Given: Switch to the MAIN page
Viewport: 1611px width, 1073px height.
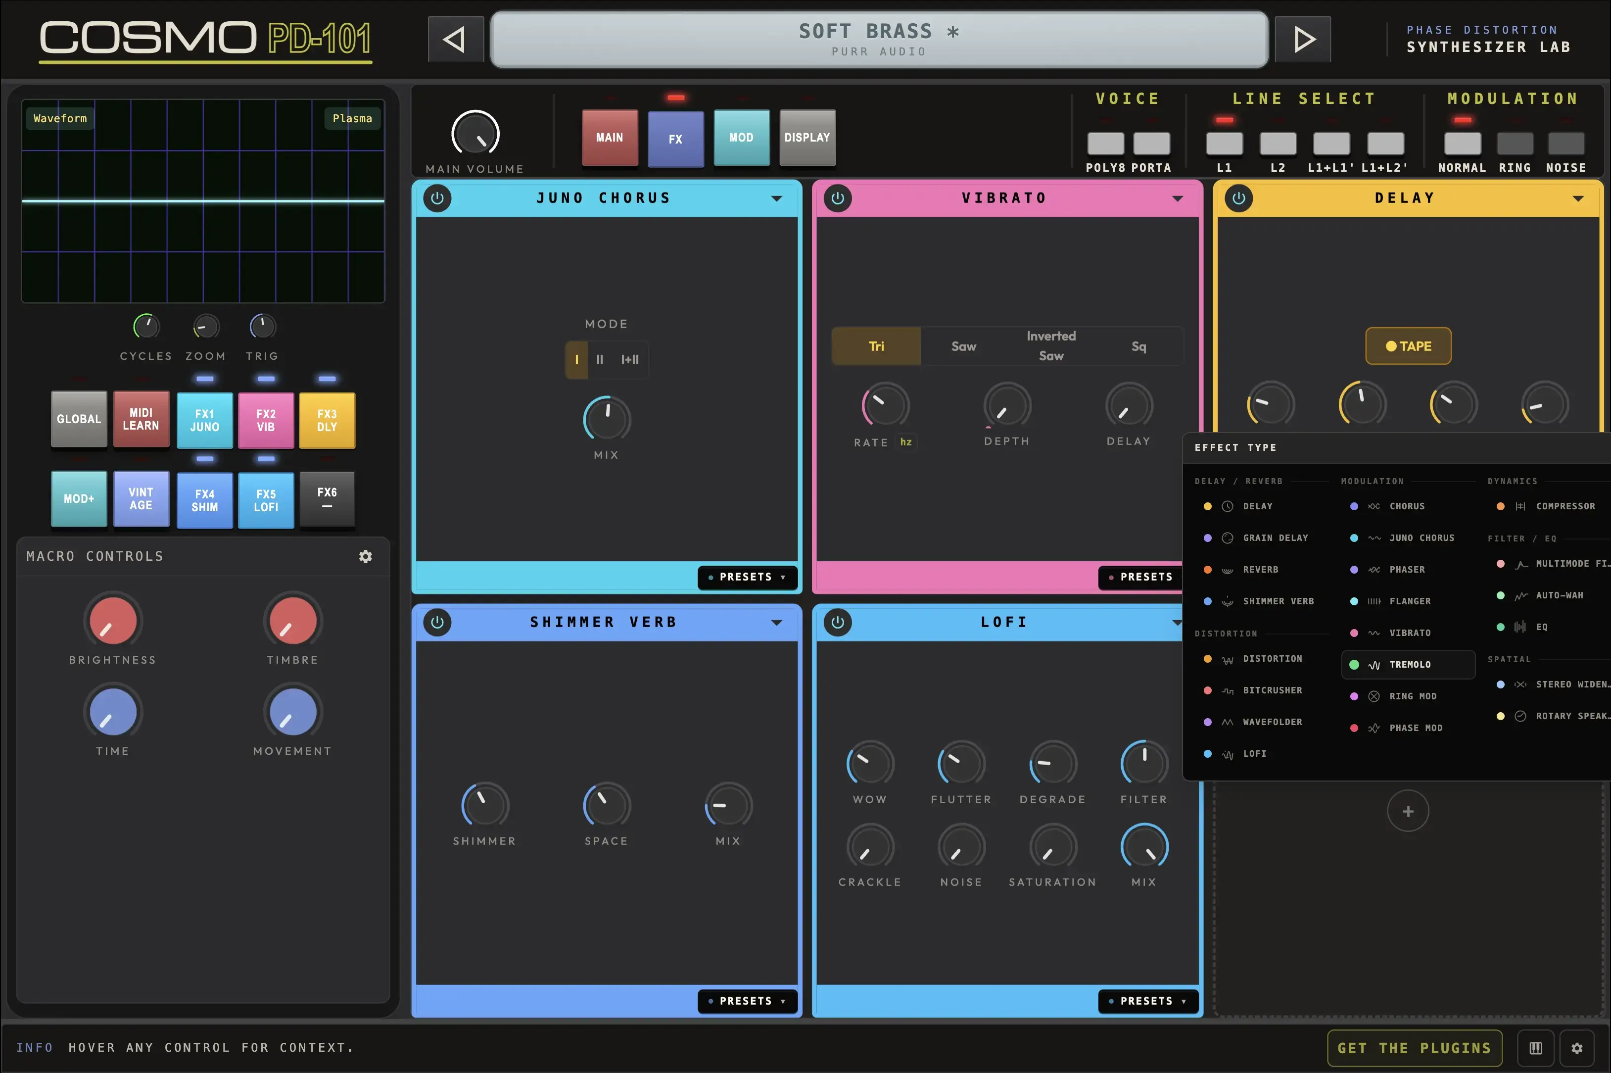Looking at the screenshot, I should [x=610, y=138].
